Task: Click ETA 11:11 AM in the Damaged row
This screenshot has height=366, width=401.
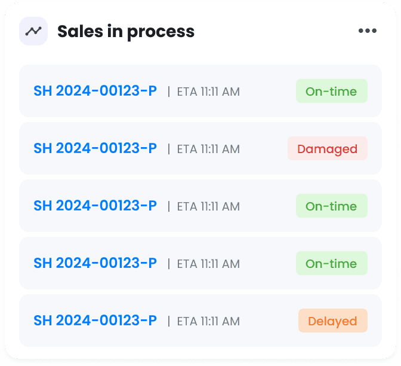Action: coord(208,149)
